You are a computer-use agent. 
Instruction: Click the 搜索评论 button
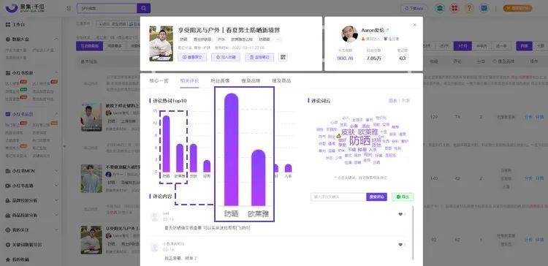(377, 197)
